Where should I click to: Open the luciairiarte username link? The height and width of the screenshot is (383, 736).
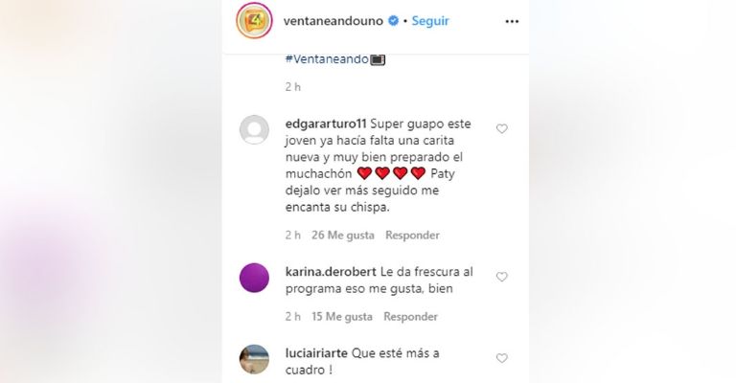point(316,353)
